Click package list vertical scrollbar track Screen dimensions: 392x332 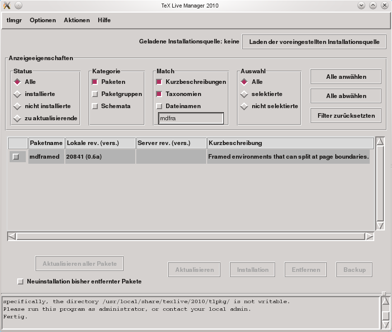click(380, 183)
